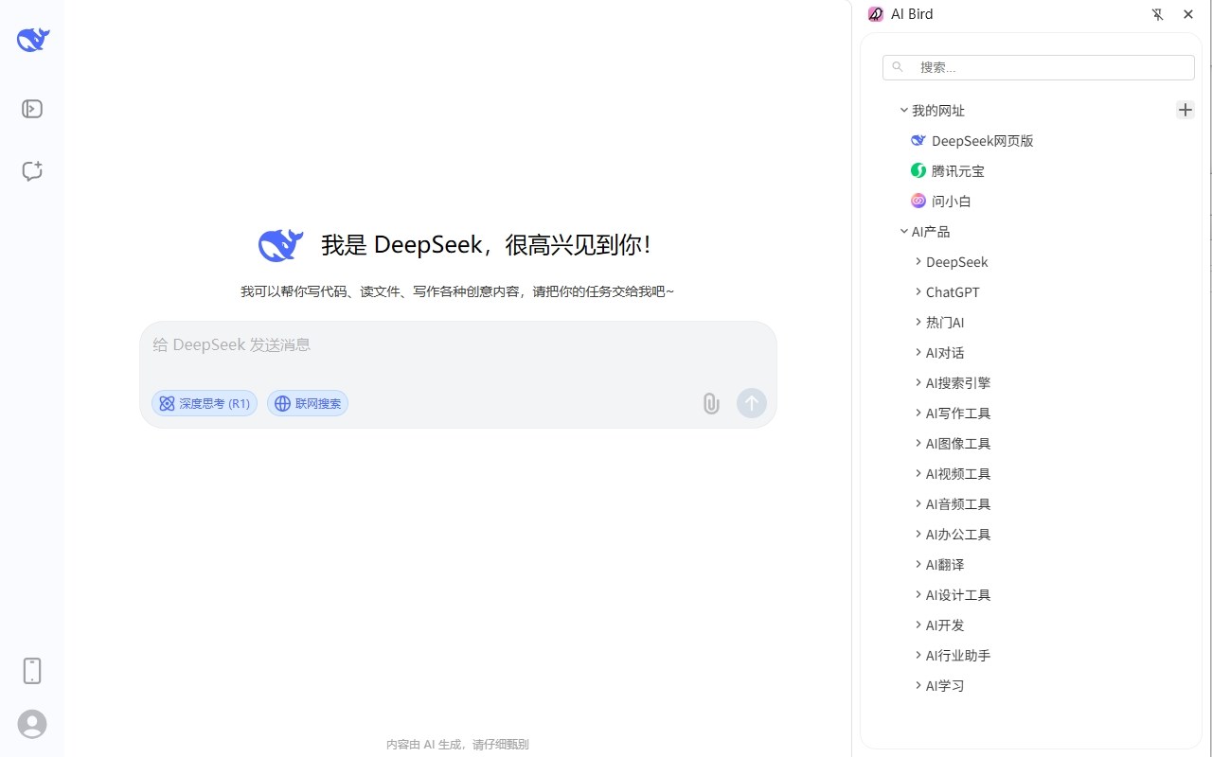The image size is (1212, 757).
Task: Add a new website with plus button
Action: tap(1185, 110)
